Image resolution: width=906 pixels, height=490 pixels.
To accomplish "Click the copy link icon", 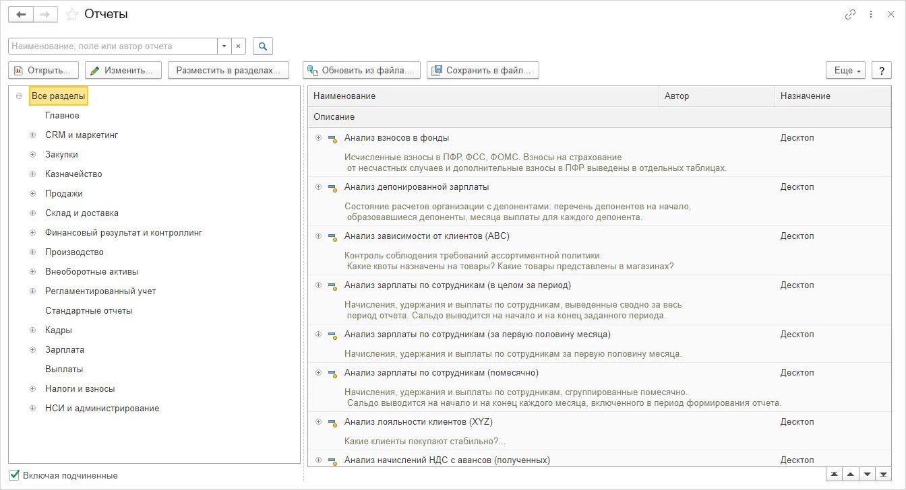I will pos(850,14).
